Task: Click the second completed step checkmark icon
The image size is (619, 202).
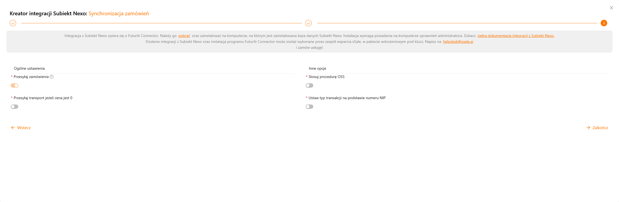Action: coord(308,23)
